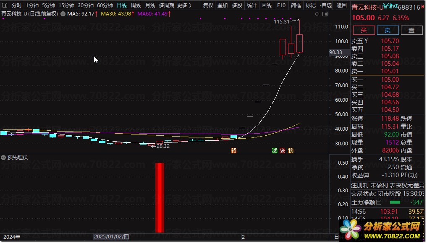Click the 涨 marker icon on chart
The width and height of the screenshot is (427, 243).
point(283,151)
